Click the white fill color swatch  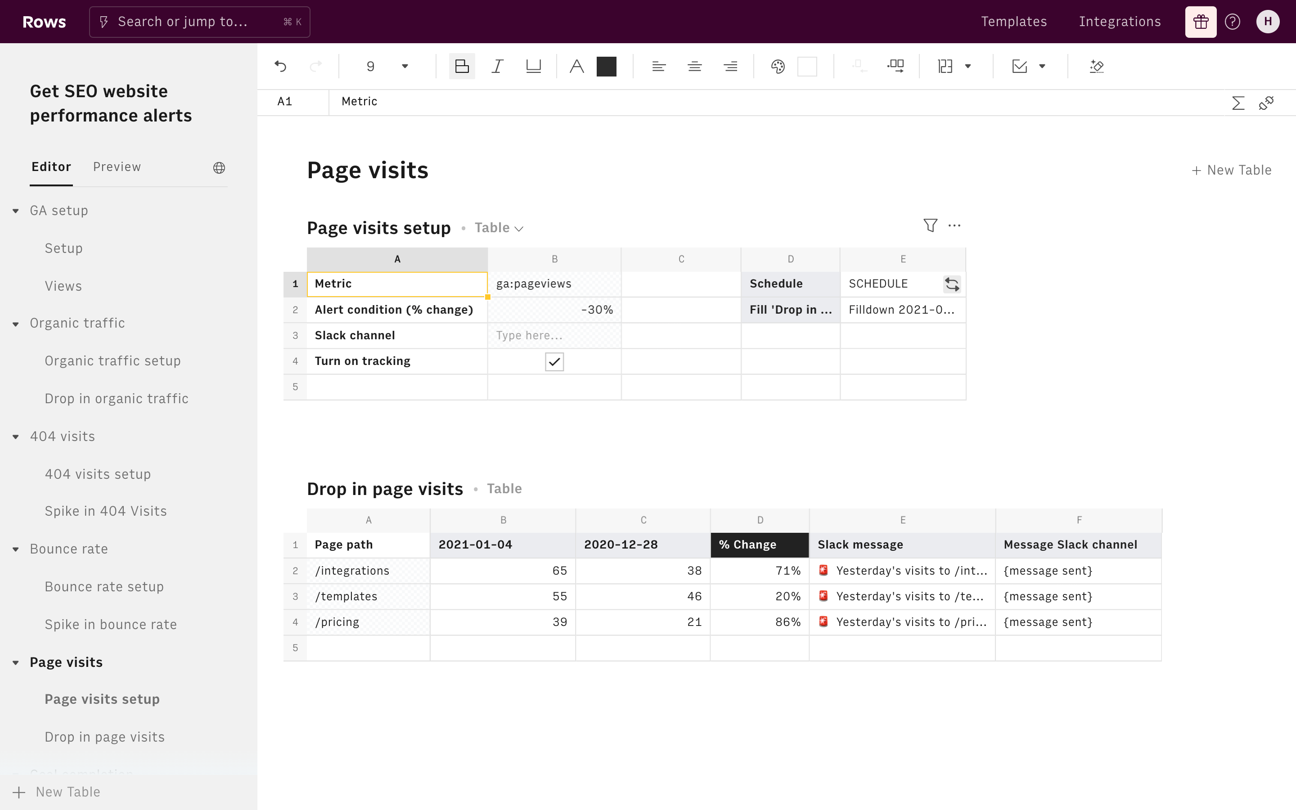click(x=807, y=67)
